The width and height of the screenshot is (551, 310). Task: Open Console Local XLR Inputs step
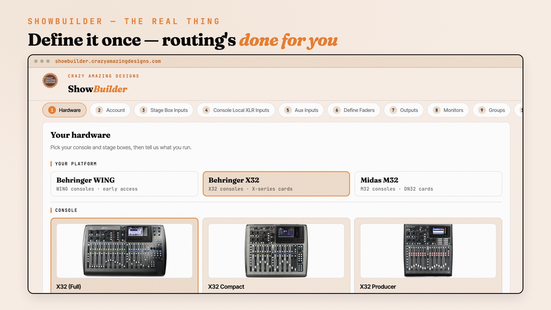click(x=236, y=110)
